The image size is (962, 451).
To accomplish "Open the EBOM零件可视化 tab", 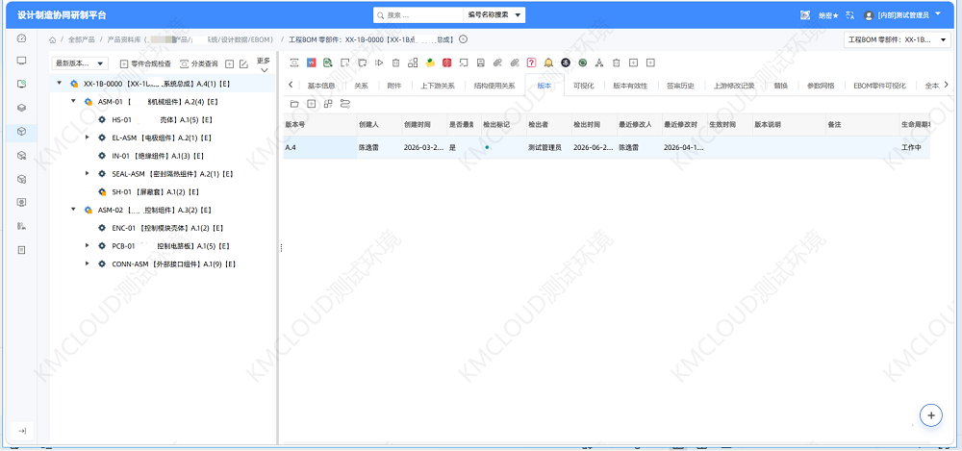I will click(879, 86).
